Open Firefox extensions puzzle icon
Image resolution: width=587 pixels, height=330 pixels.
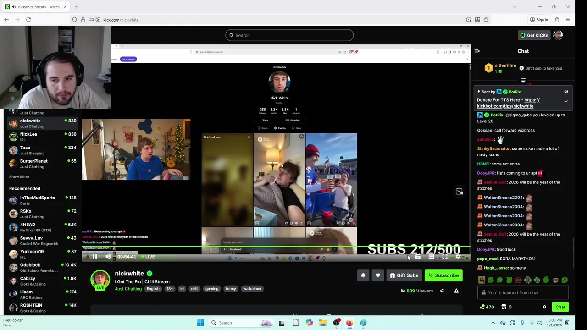tap(557, 20)
